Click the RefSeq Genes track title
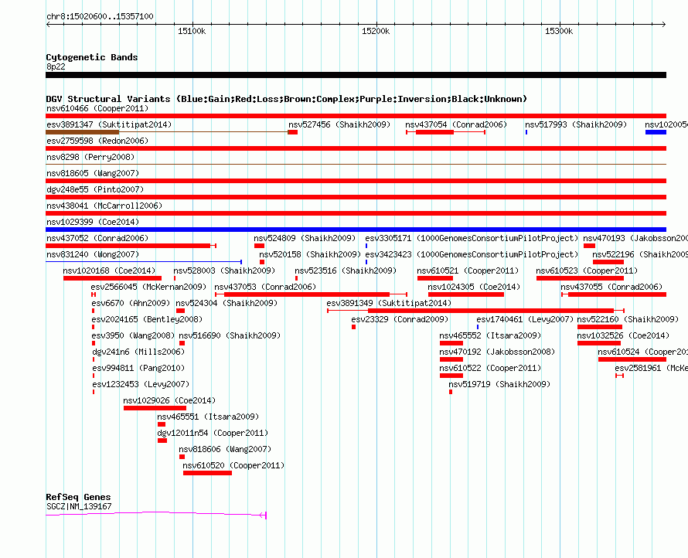The image size is (688, 558). pyautogui.click(x=78, y=497)
